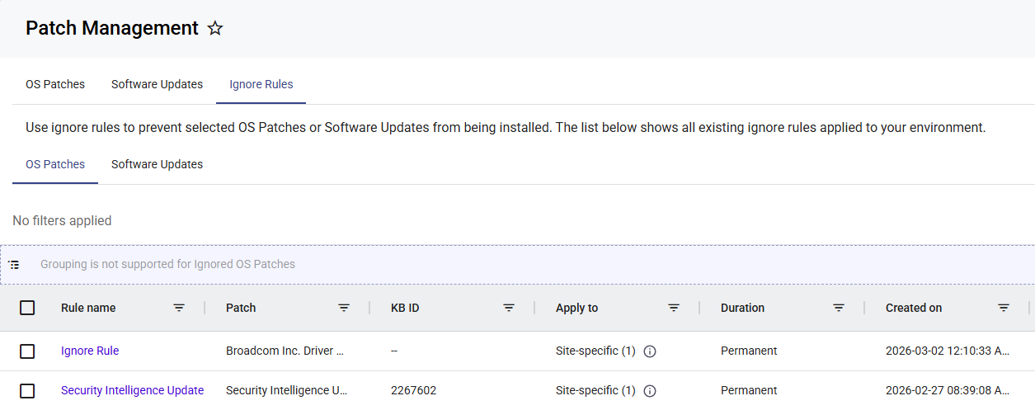Click KB ID 2267602 cell
Screen dimensions: 1035x410
(414, 390)
